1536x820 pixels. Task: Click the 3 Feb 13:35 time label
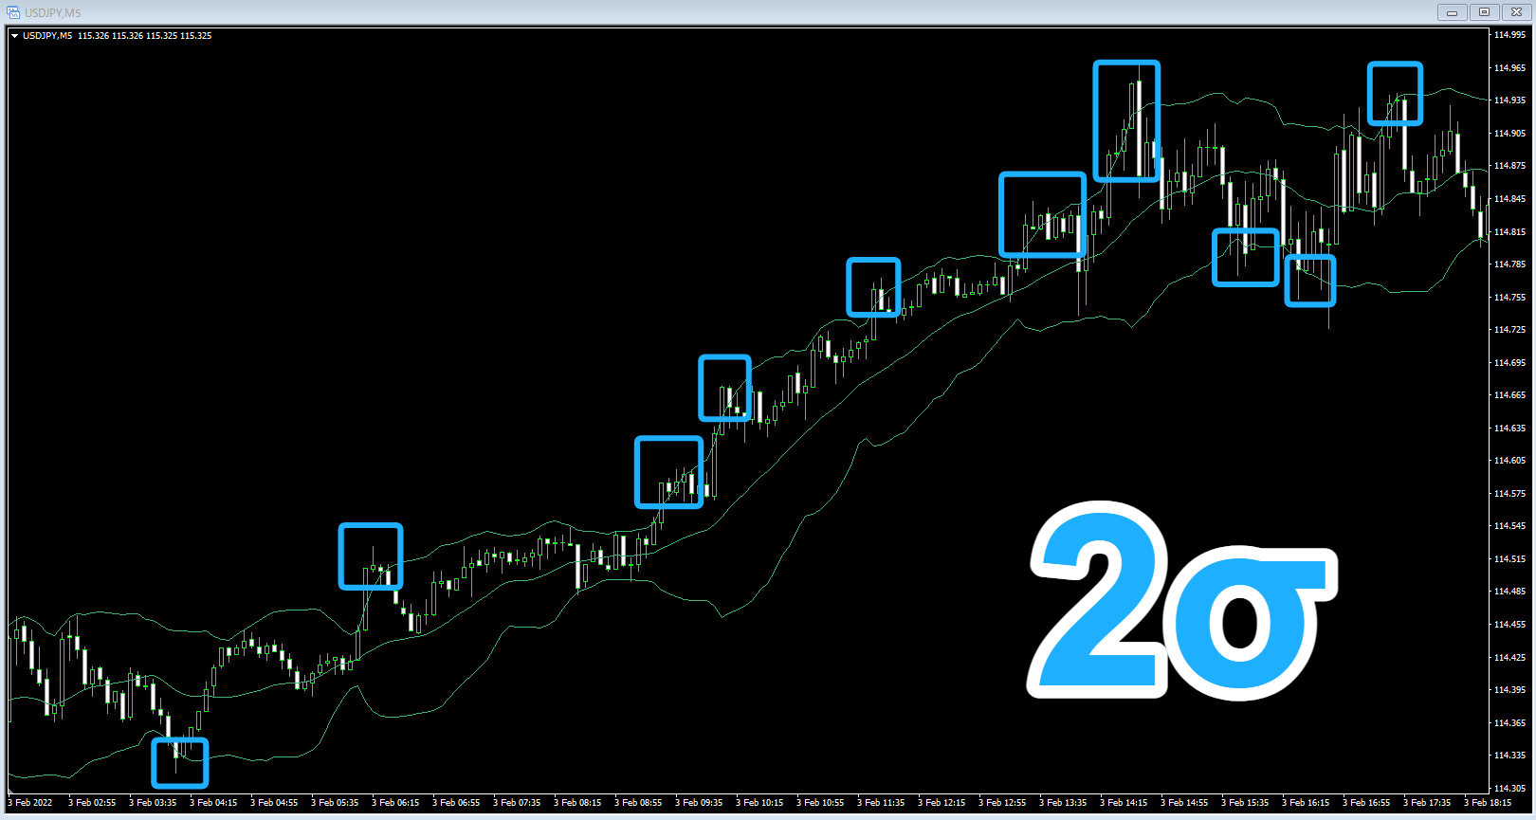pyautogui.click(x=1063, y=803)
